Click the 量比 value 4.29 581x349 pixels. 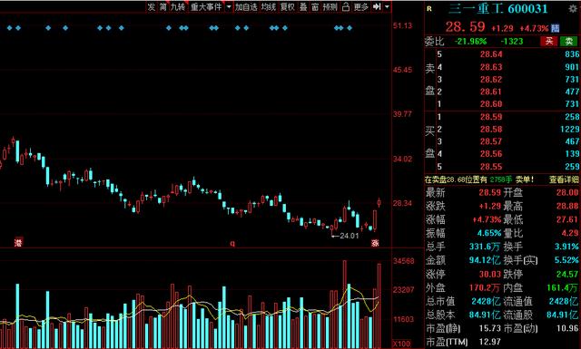pyautogui.click(x=570, y=233)
